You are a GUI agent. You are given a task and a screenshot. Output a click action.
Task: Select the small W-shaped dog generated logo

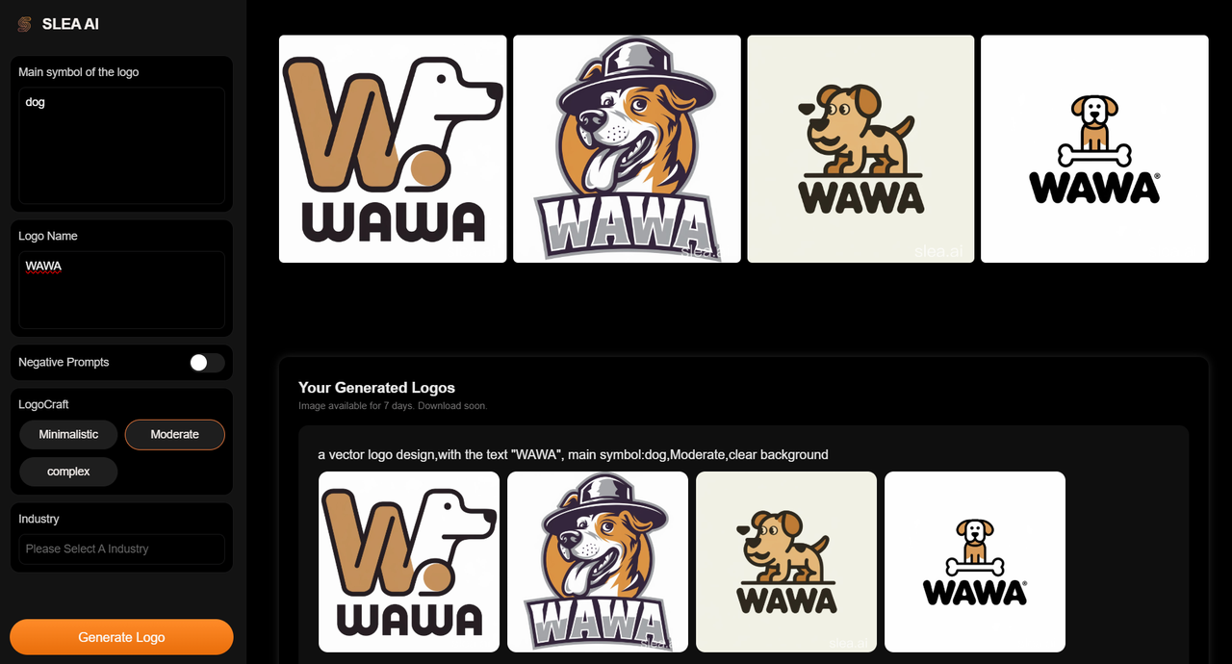tap(409, 562)
